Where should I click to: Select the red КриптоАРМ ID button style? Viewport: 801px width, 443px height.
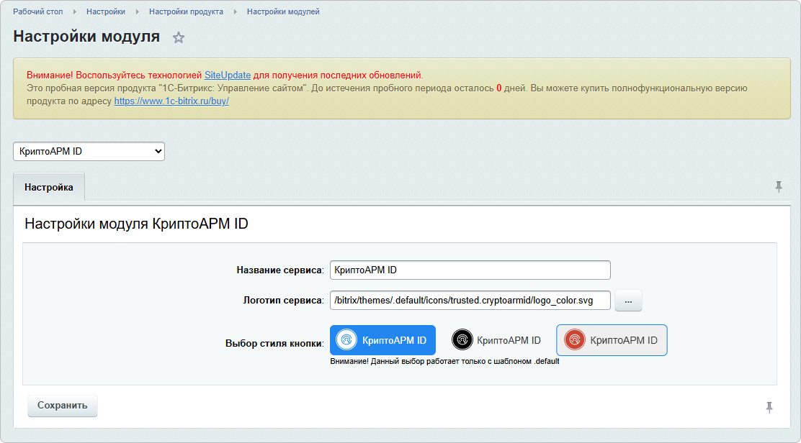[612, 340]
